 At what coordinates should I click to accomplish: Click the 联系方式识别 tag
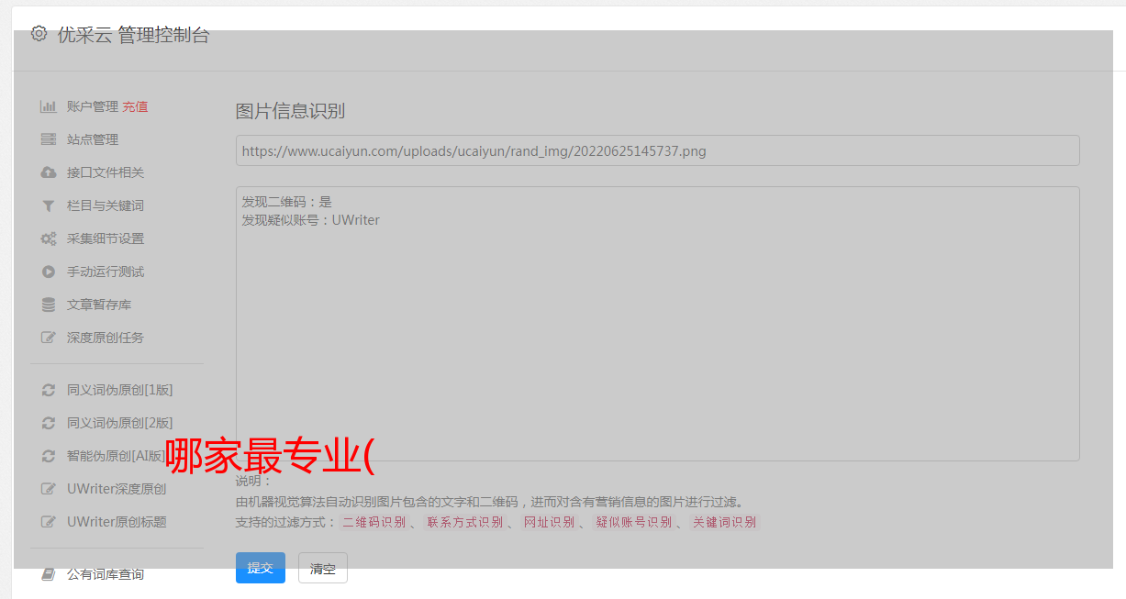(x=465, y=522)
